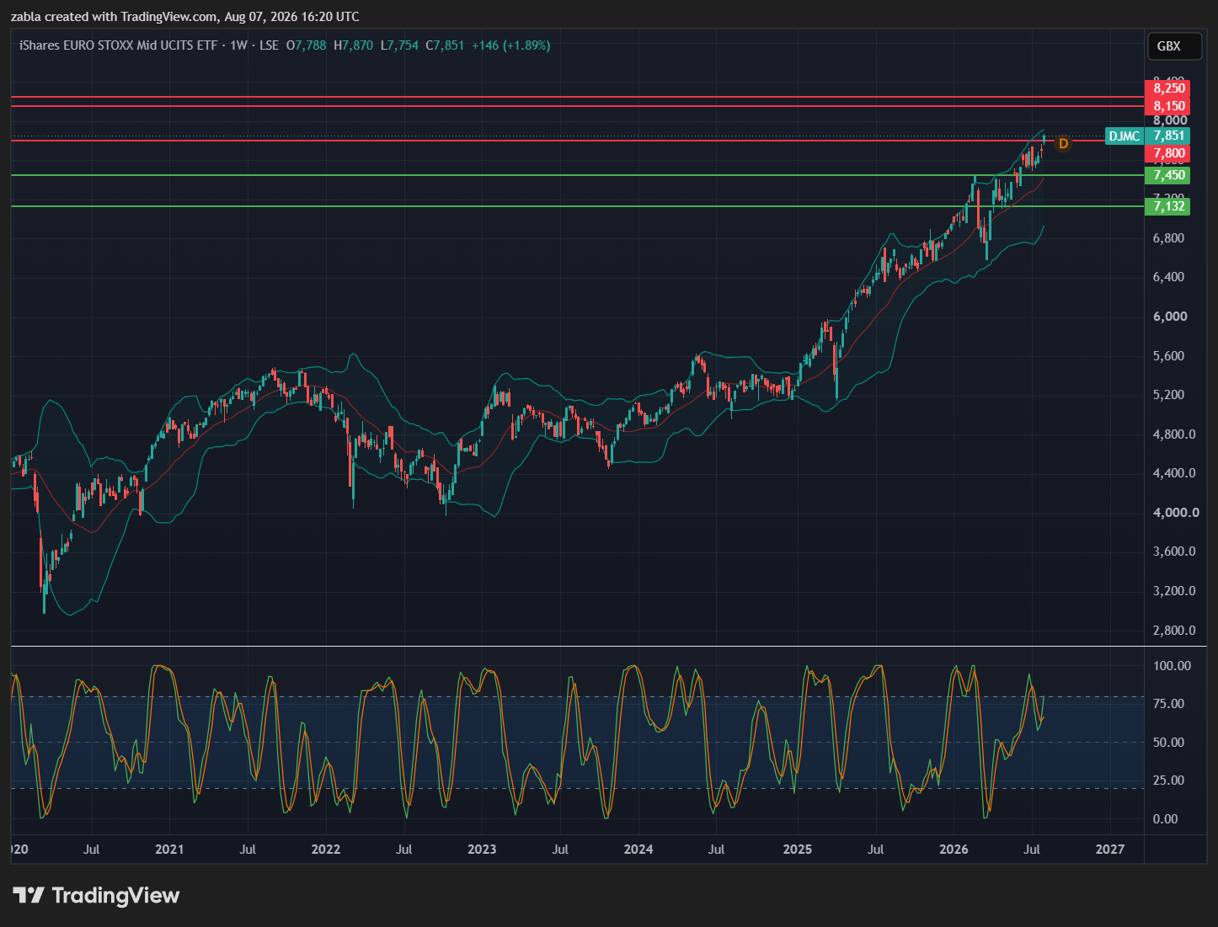
Task: Click the 2026 label on the time axis
Action: click(954, 850)
